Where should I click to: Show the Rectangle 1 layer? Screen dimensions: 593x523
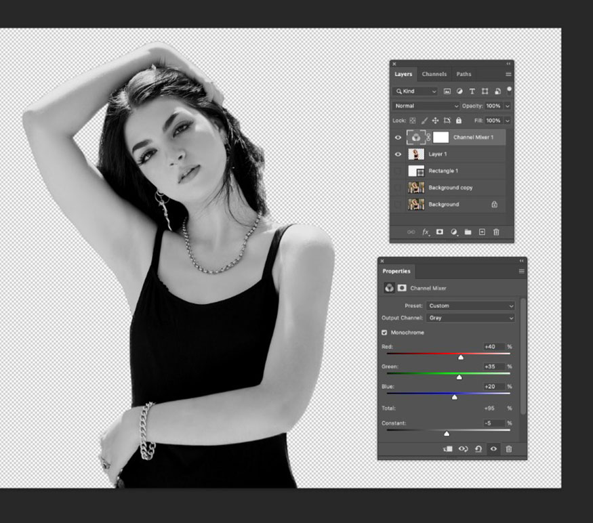398,171
